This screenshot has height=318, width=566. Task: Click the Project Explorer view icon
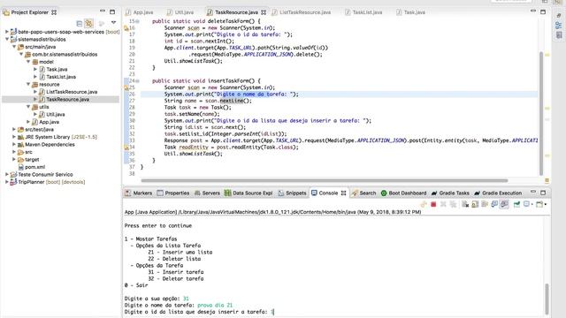[6, 12]
